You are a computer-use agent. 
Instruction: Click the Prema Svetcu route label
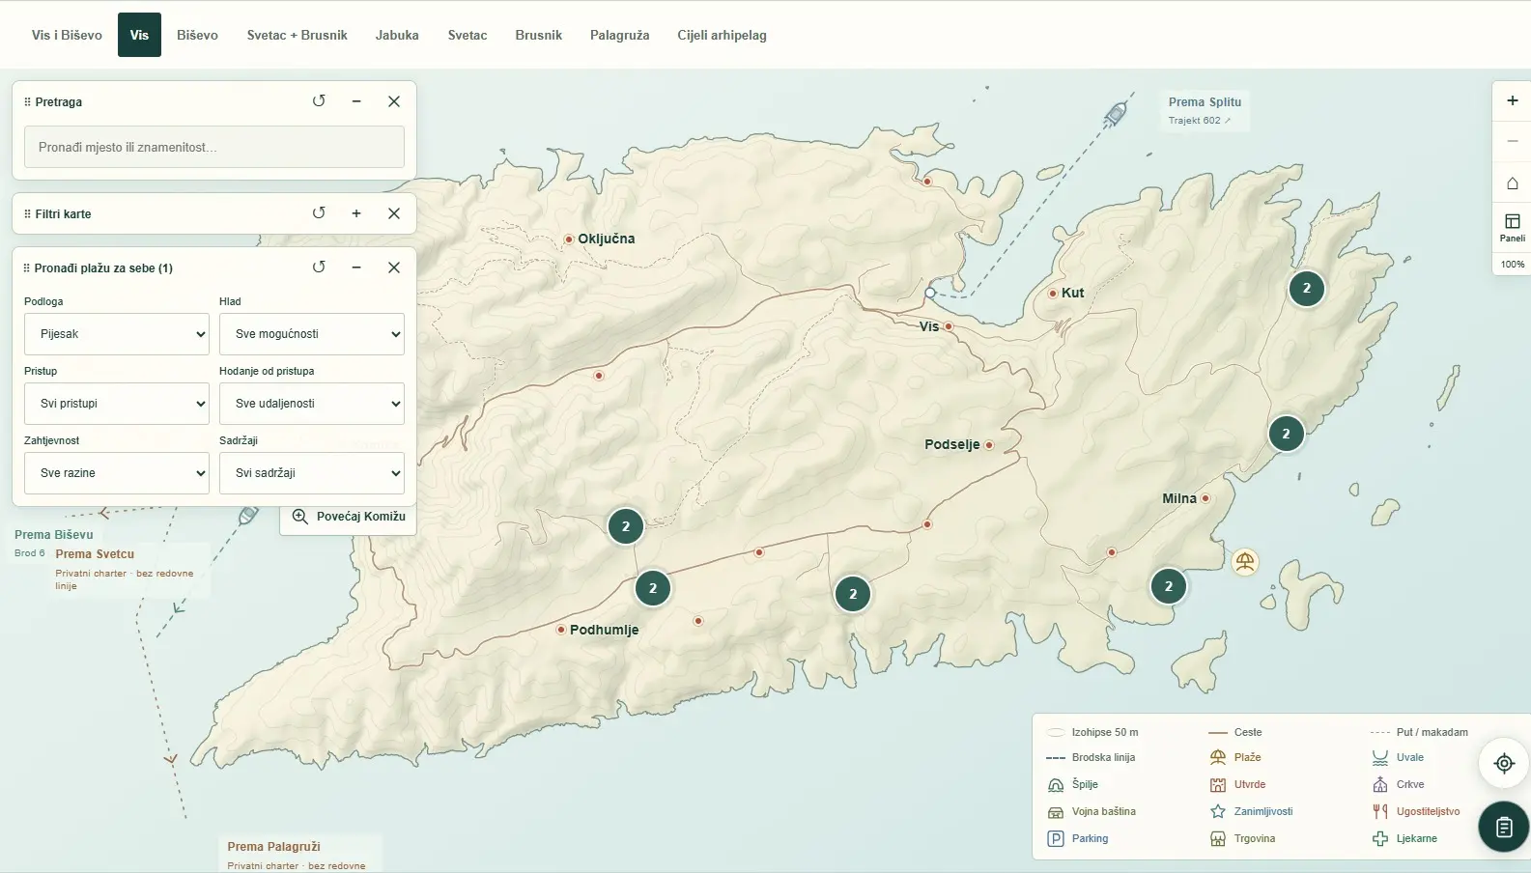(x=95, y=554)
